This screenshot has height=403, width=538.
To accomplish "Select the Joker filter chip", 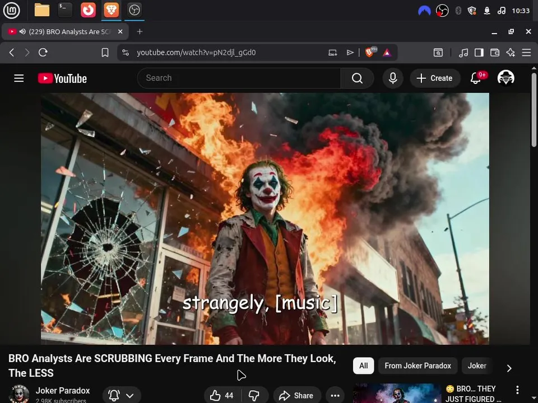I will (x=477, y=365).
